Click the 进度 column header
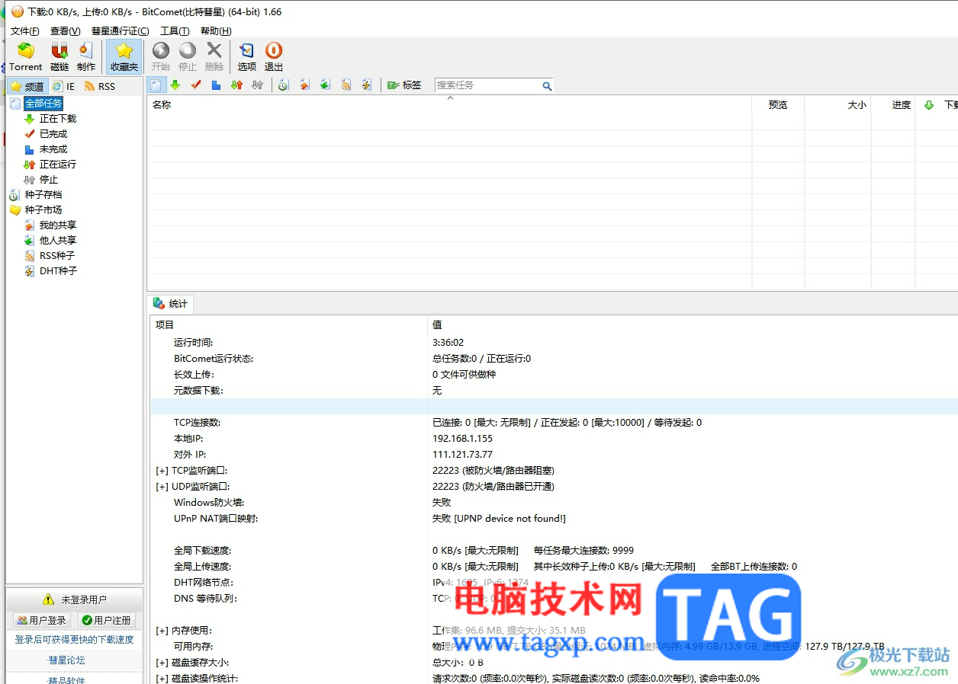This screenshot has width=958, height=684. [893, 105]
